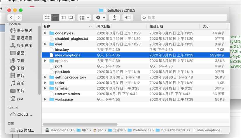Image resolution: width=241 pixels, height=138 pixels.
Task: Open 应用程序 in the sidebar
Action: [x=21, y=45]
